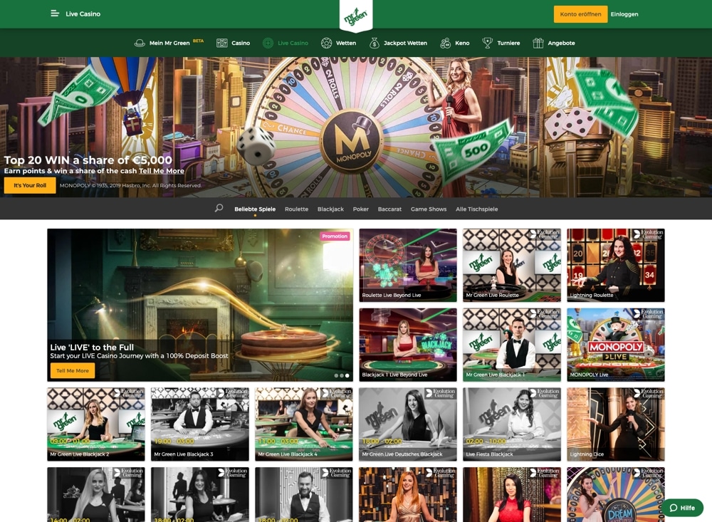Select the Game Shows tab
The width and height of the screenshot is (712, 522).
click(429, 209)
